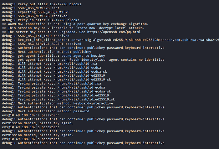Click the 'store now, decrypt later' warning line

(73, 28)
